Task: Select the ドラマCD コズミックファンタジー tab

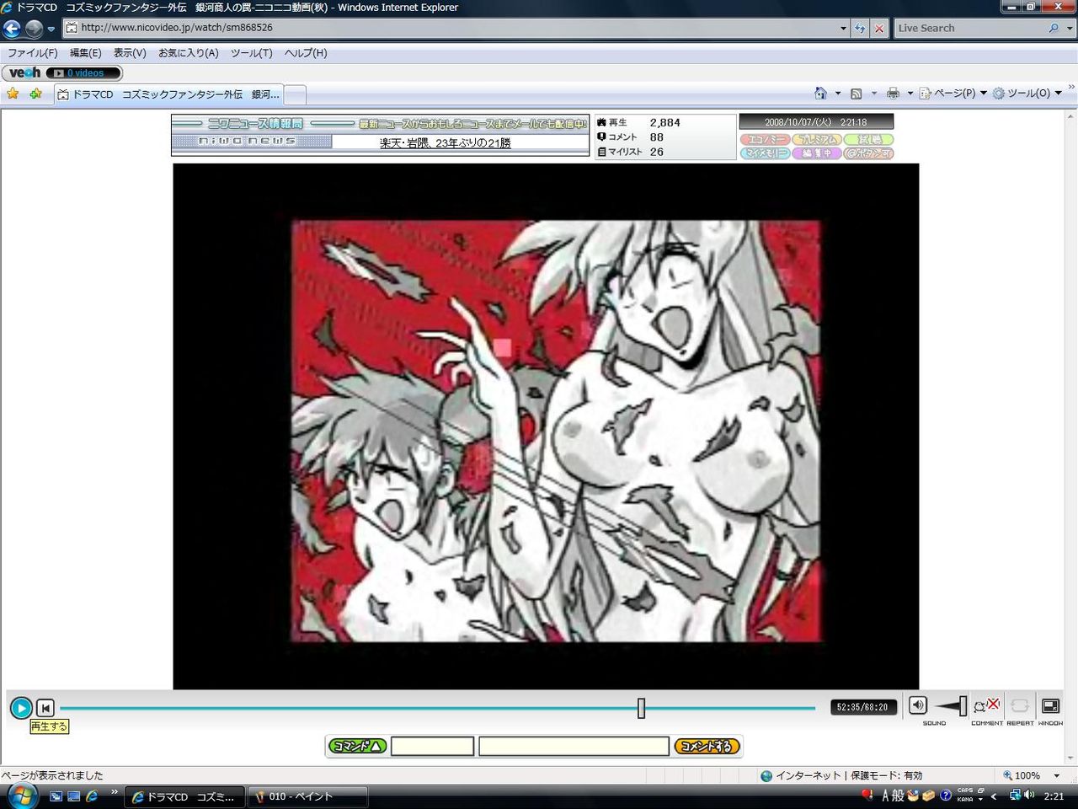Action: tap(168, 94)
